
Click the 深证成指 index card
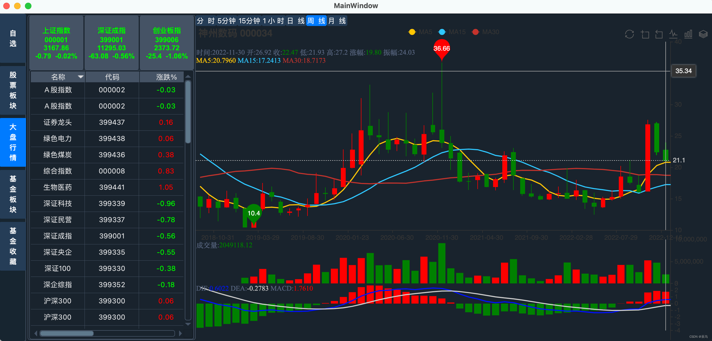(x=112, y=43)
